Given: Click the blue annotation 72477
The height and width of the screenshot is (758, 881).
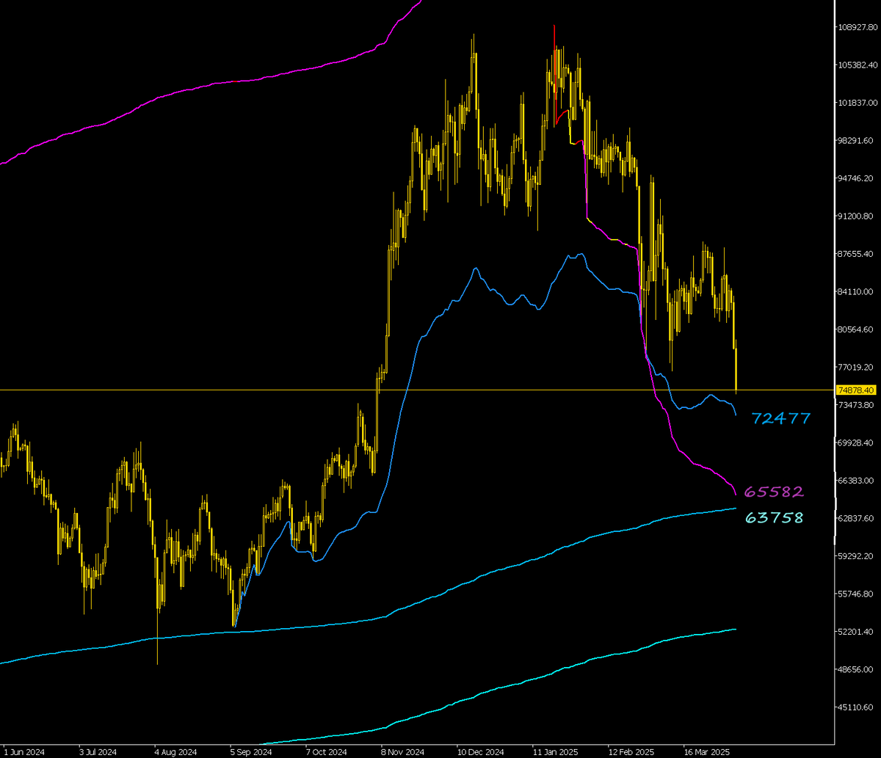Looking at the screenshot, I should tap(780, 419).
